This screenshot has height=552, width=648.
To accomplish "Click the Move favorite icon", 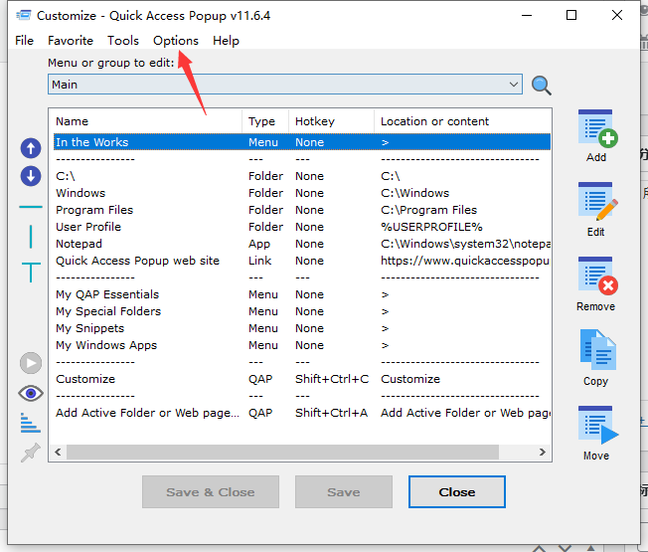I will pyautogui.click(x=597, y=425).
